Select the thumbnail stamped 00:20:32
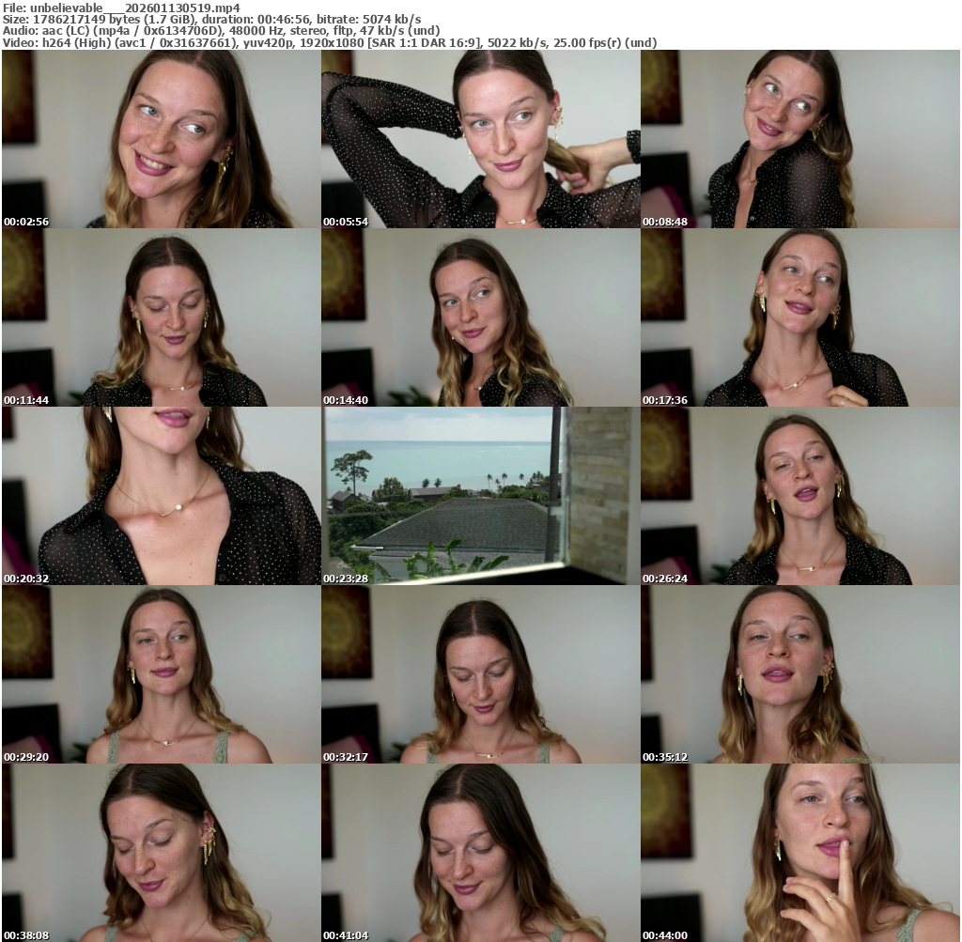Viewport: 962px width, 942px height. coord(162,496)
